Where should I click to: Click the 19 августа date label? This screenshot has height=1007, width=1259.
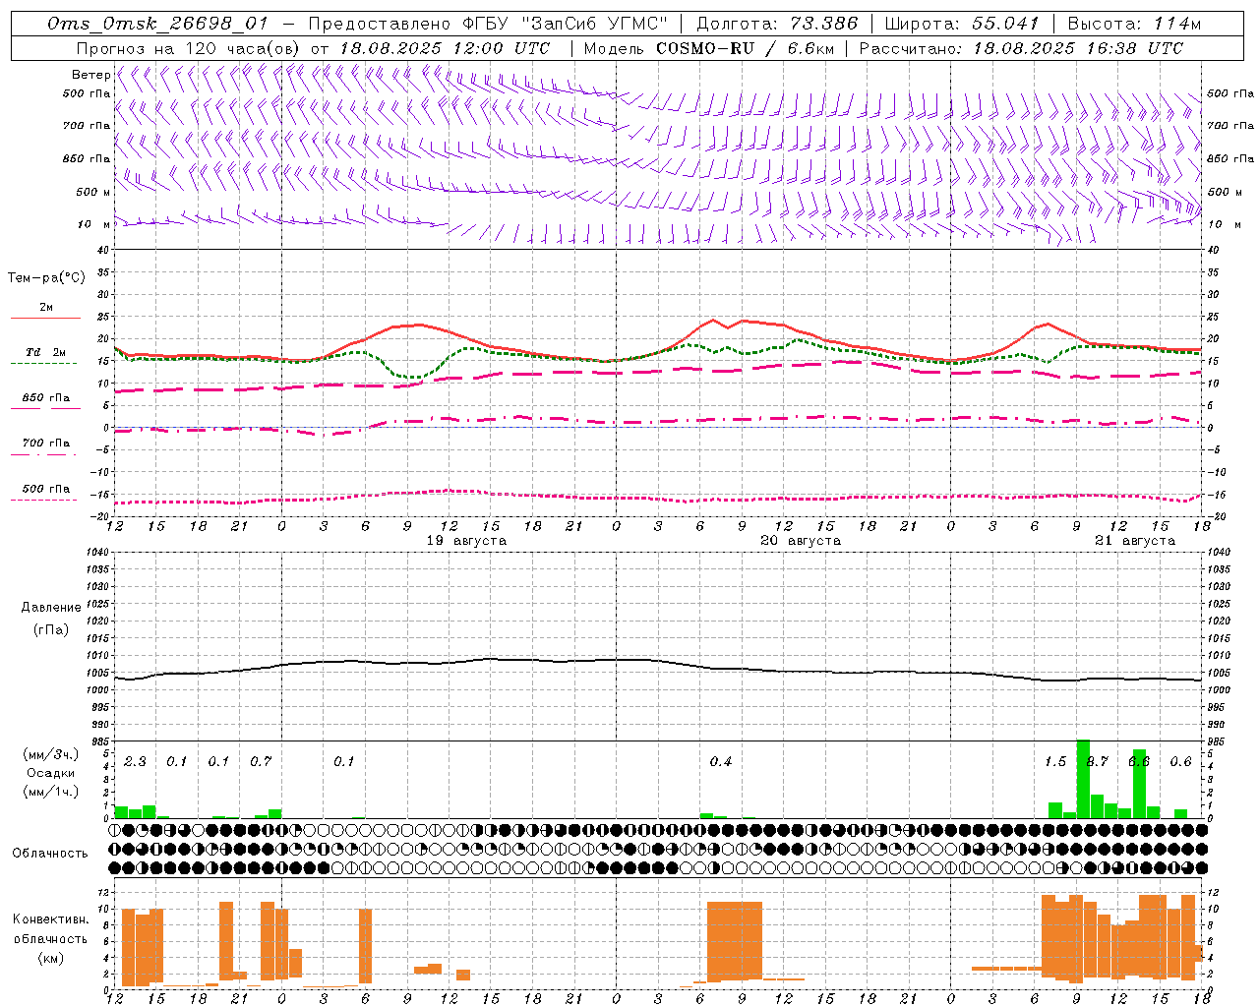point(466,541)
